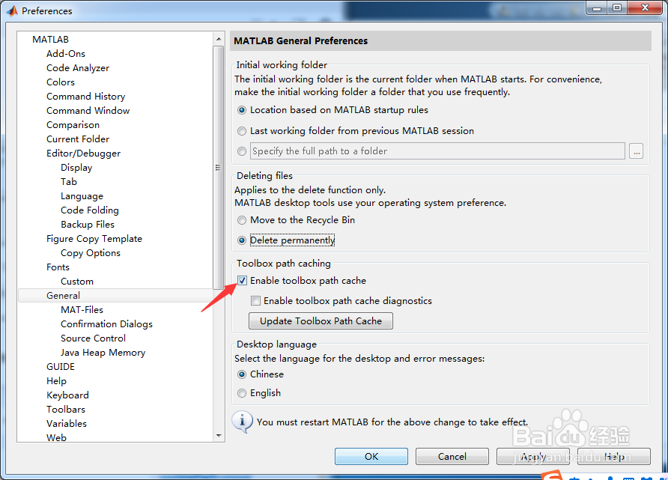Open Copy Options preferences
Viewport: 668px width, 480px height.
pos(91,253)
